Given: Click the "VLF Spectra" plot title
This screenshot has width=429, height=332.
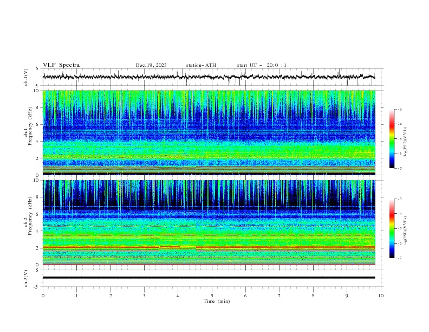Looking at the screenshot, I should click(x=61, y=65).
